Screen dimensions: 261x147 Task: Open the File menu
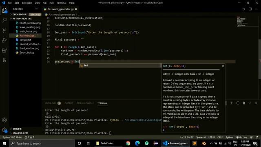[10, 3]
